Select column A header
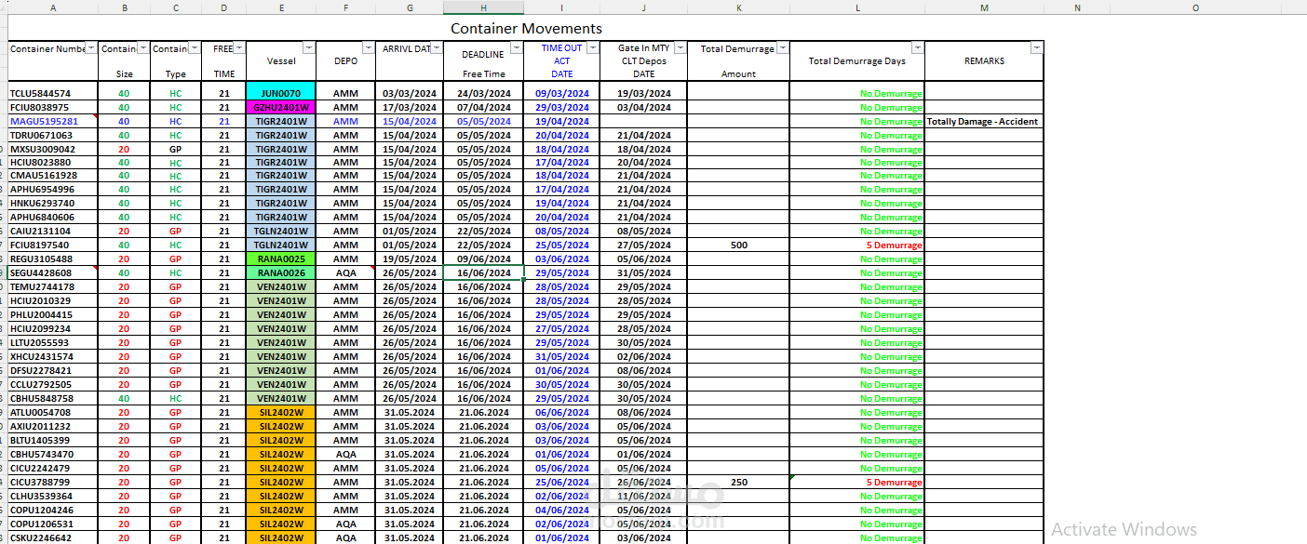The image size is (1307, 544). point(52,7)
